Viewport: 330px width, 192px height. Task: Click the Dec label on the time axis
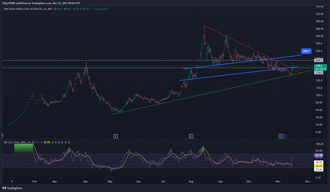307,182
